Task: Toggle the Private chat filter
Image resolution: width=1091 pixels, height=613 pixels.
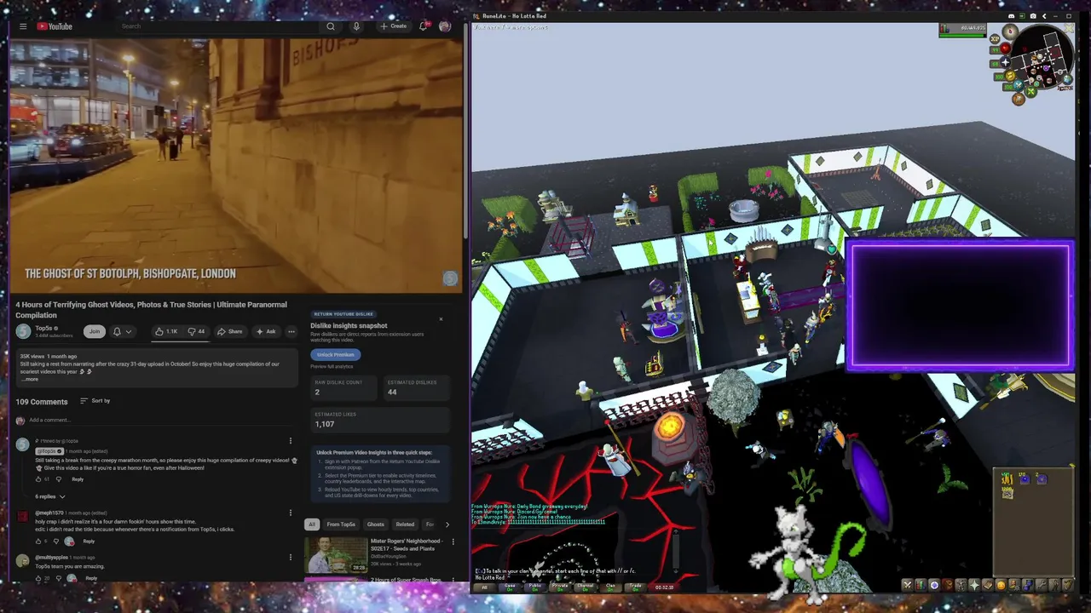Action: pyautogui.click(x=560, y=586)
